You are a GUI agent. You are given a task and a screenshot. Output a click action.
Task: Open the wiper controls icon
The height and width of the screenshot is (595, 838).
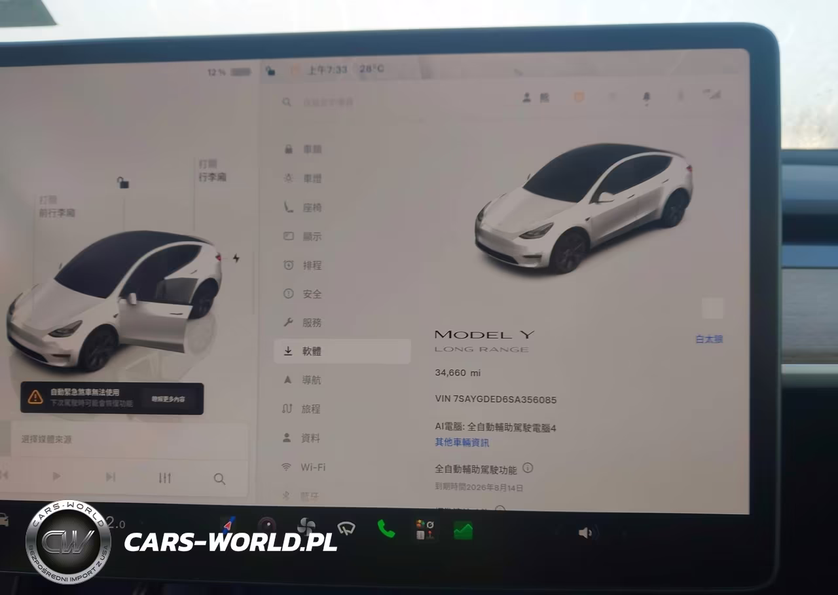click(346, 528)
